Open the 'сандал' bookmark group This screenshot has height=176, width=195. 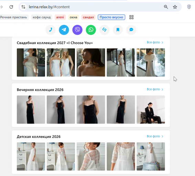(x=88, y=17)
